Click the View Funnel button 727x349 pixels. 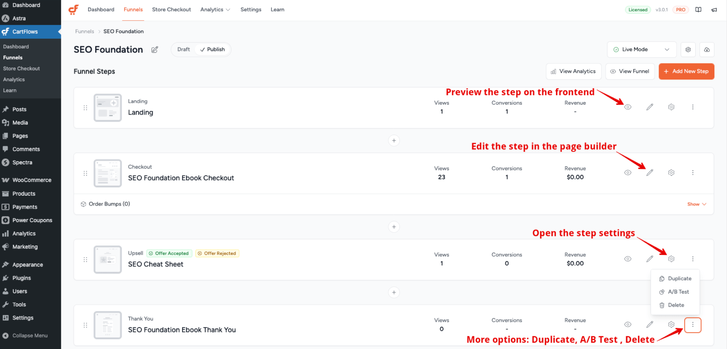(630, 71)
